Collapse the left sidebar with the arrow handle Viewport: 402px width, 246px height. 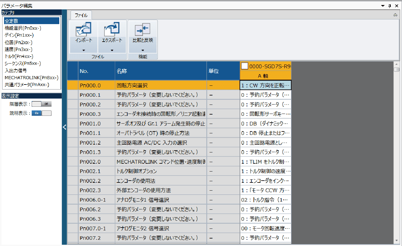(64, 127)
